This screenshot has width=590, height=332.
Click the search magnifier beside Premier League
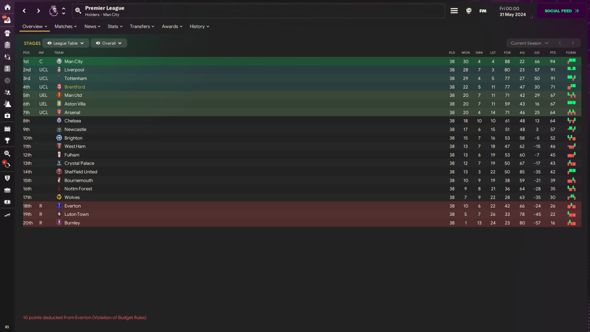78,11
